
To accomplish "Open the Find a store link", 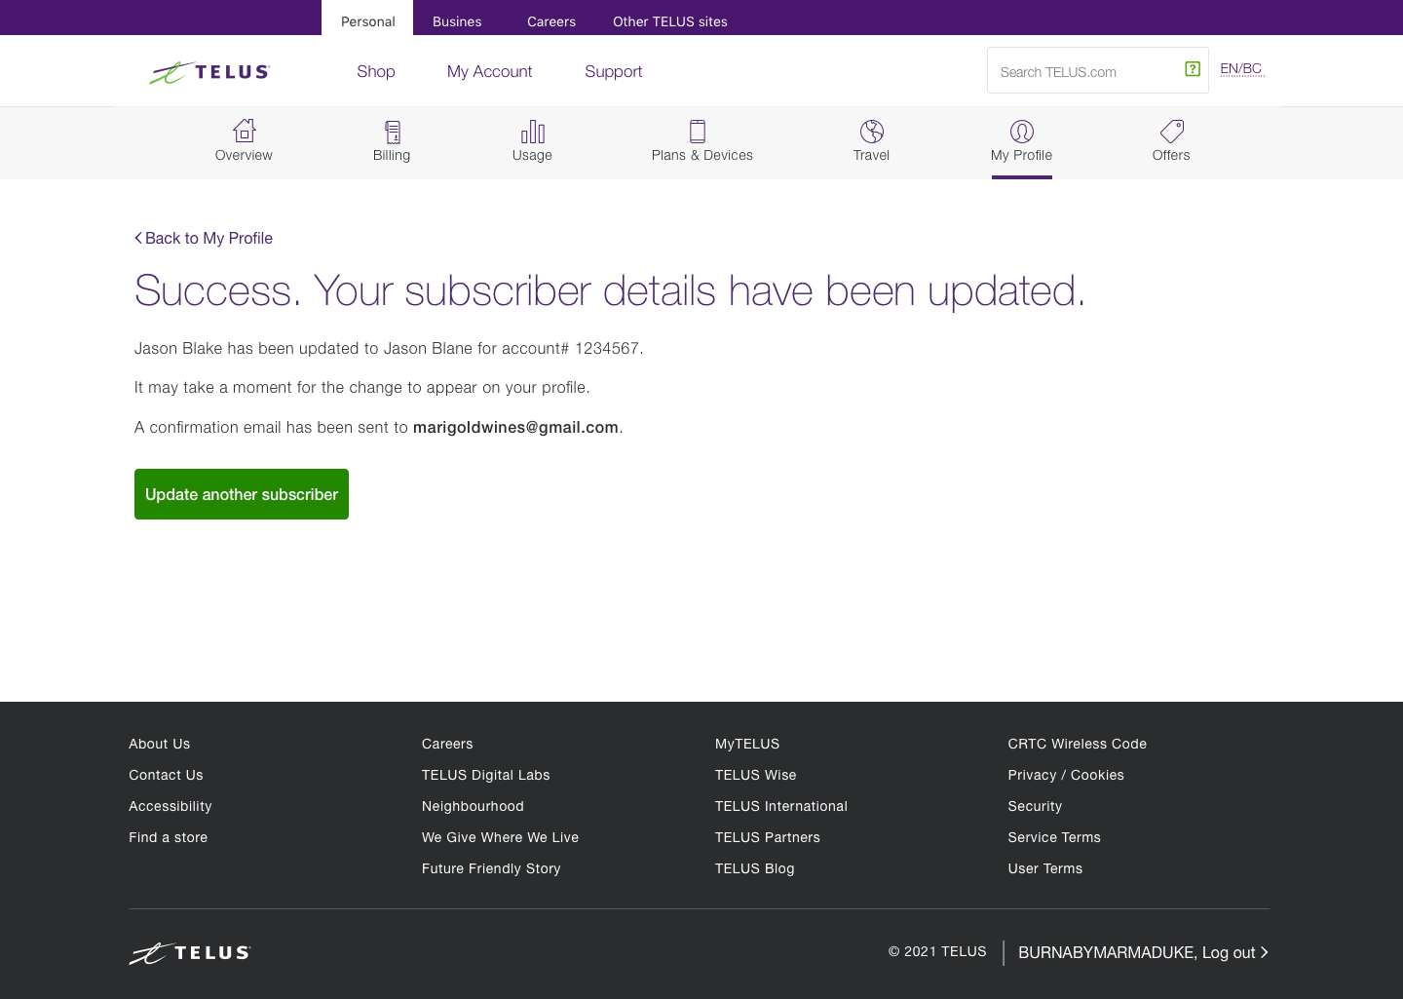I will (169, 837).
